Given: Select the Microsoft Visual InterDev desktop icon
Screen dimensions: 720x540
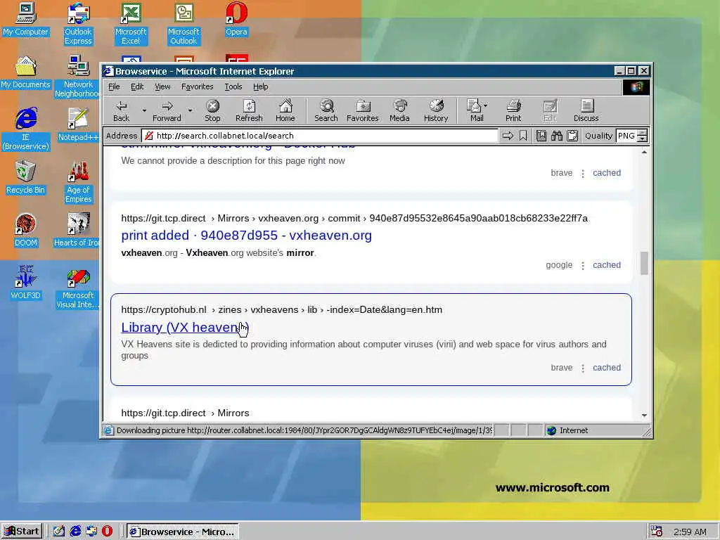Looking at the screenshot, I should pyautogui.click(x=77, y=288).
